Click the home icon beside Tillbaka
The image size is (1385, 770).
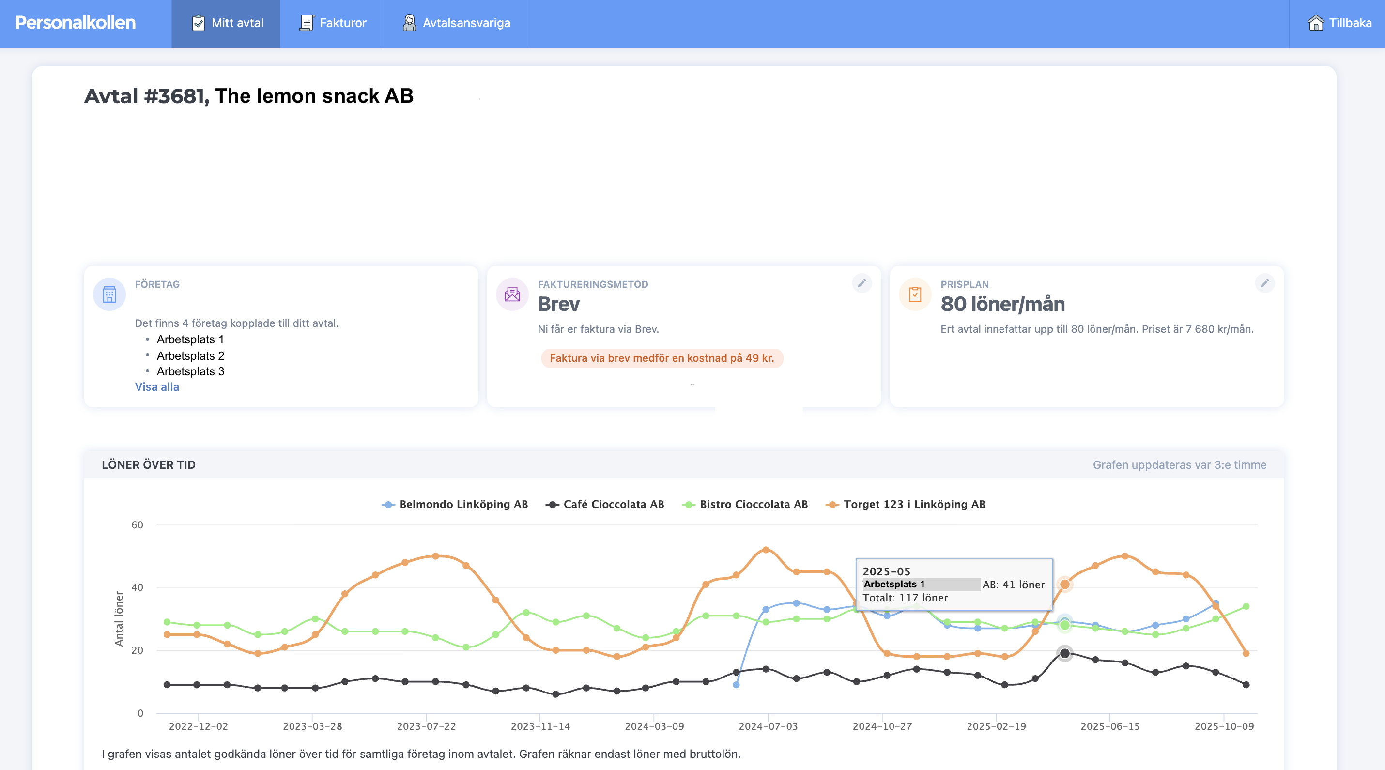point(1315,23)
